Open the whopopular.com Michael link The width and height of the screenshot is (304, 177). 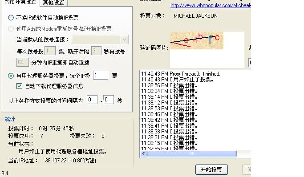pos(211,5)
